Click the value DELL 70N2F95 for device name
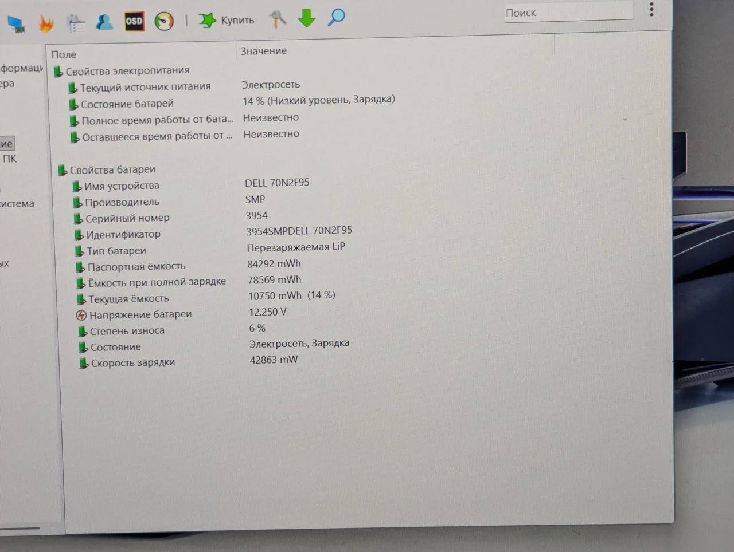The width and height of the screenshot is (734, 552). (277, 183)
